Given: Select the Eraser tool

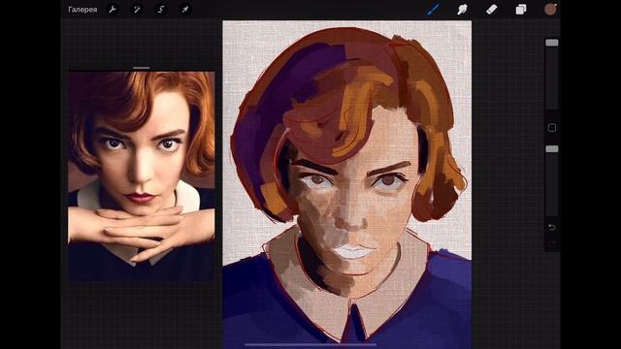Looking at the screenshot, I should point(492,9).
